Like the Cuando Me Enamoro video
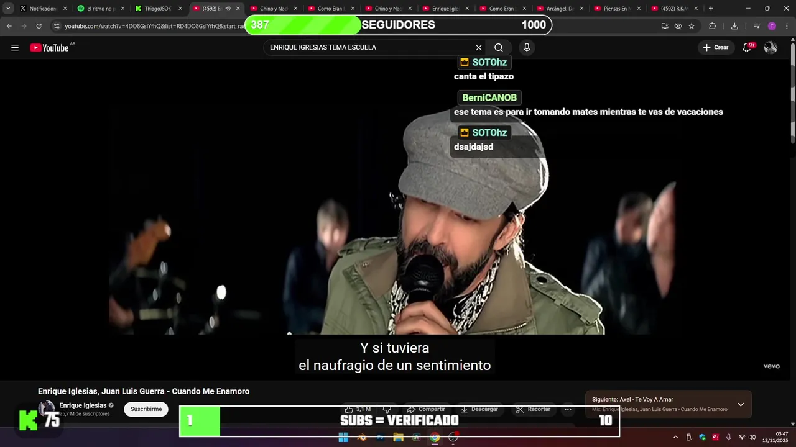 358,409
